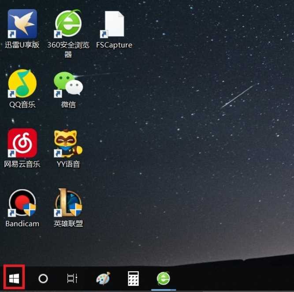Open Task View from the taskbar

click(72, 278)
